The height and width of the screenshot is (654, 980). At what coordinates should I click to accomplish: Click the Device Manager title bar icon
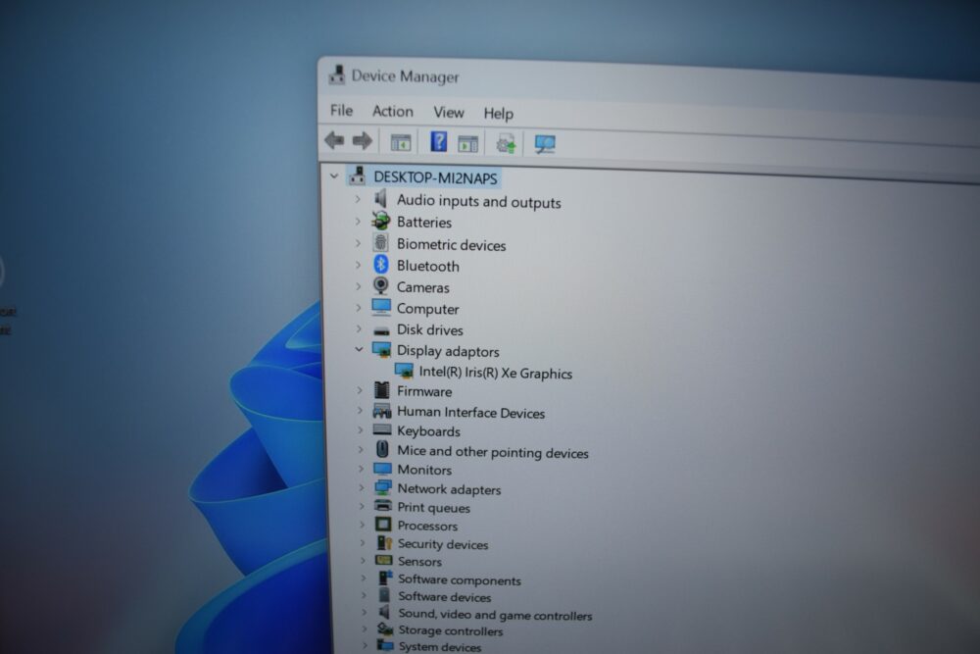pos(337,75)
